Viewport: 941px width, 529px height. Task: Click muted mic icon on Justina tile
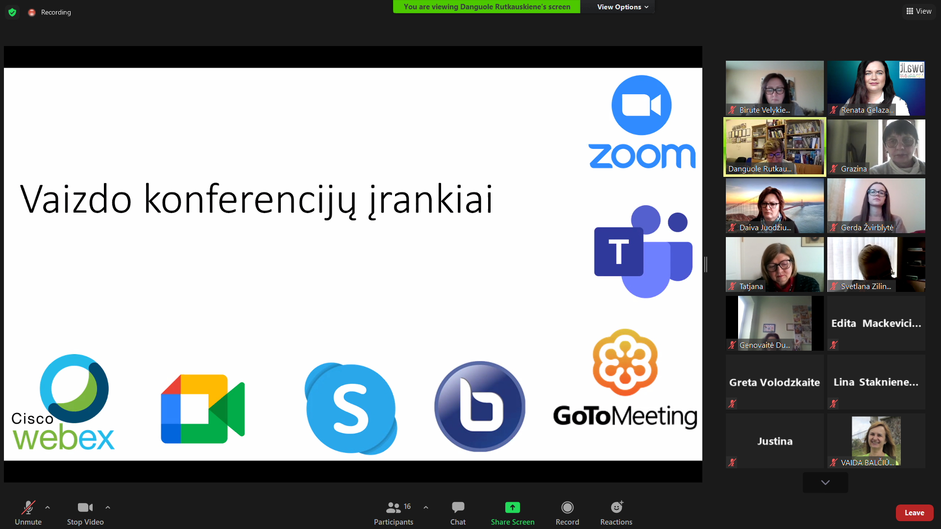[x=732, y=462]
